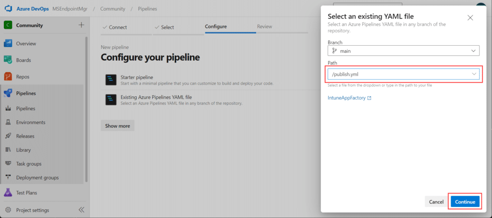Click the sidebar vertical scrollbar
Image resolution: width=492 pixels, height=218 pixels.
(x=86, y=109)
